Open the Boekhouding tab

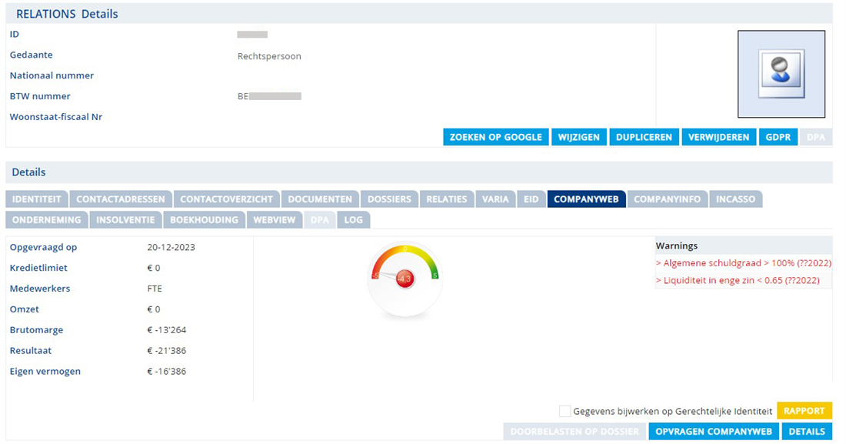tap(205, 219)
